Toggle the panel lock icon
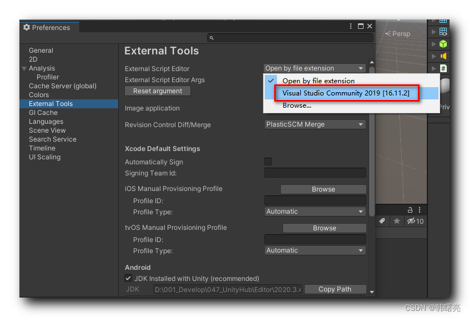Image resolution: width=469 pixels, height=317 pixels. (x=410, y=210)
